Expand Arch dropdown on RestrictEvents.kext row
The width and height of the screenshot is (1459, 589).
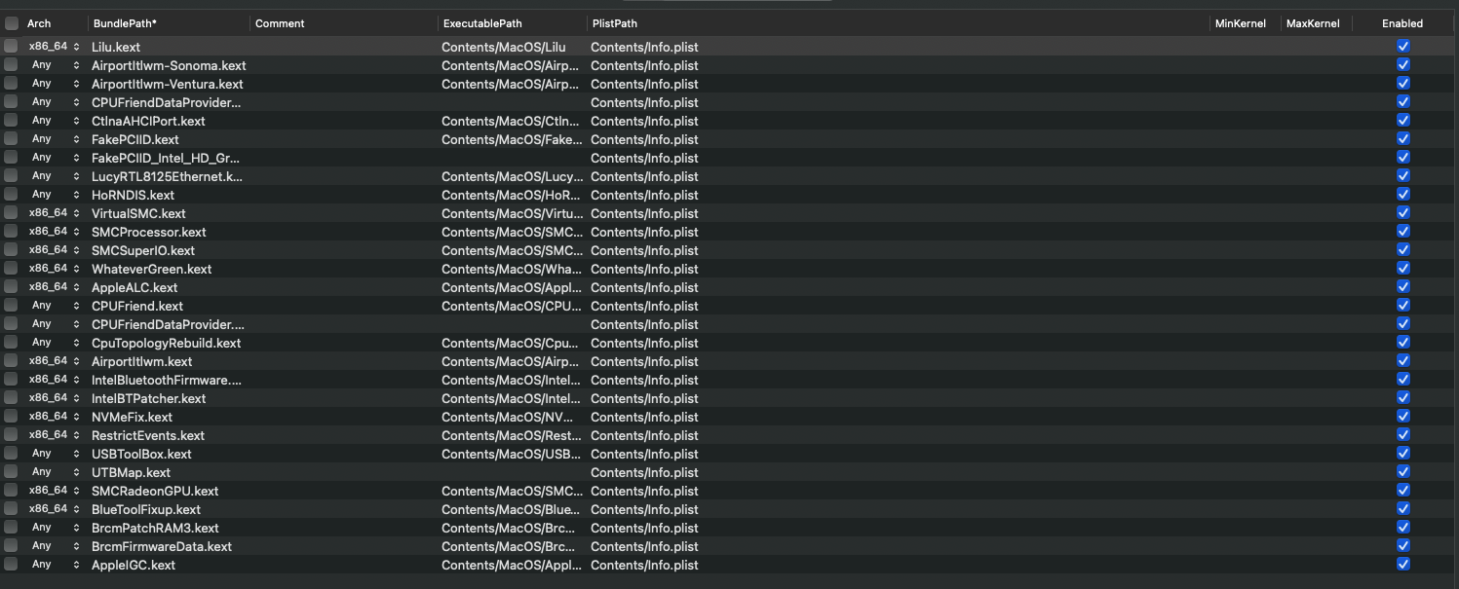(76, 435)
